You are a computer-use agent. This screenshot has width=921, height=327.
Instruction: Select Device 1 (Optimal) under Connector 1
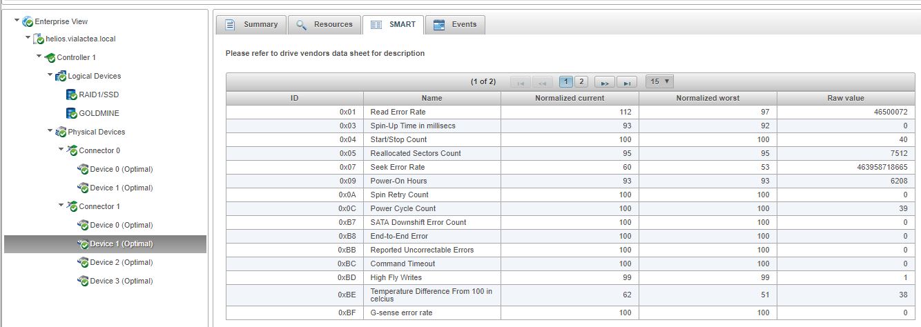[x=122, y=244]
